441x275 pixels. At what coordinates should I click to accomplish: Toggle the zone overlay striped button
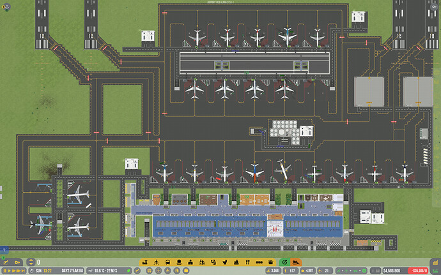[148, 271]
